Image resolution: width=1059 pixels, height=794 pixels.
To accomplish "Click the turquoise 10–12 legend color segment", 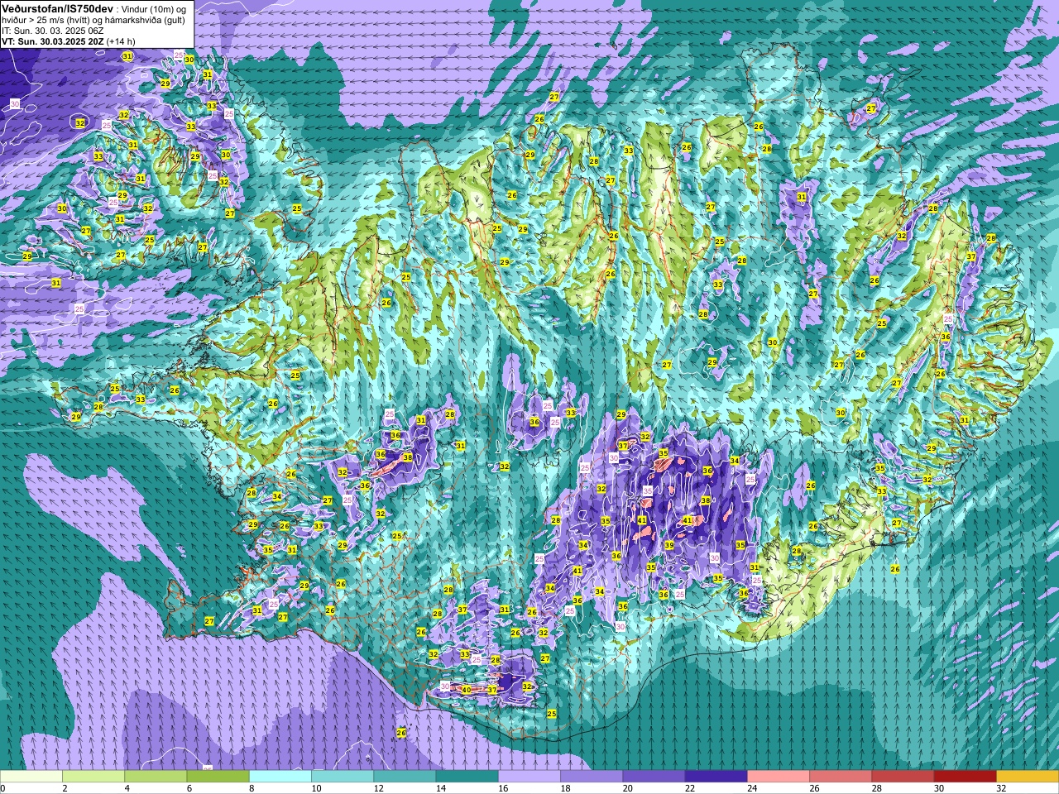I will [343, 777].
